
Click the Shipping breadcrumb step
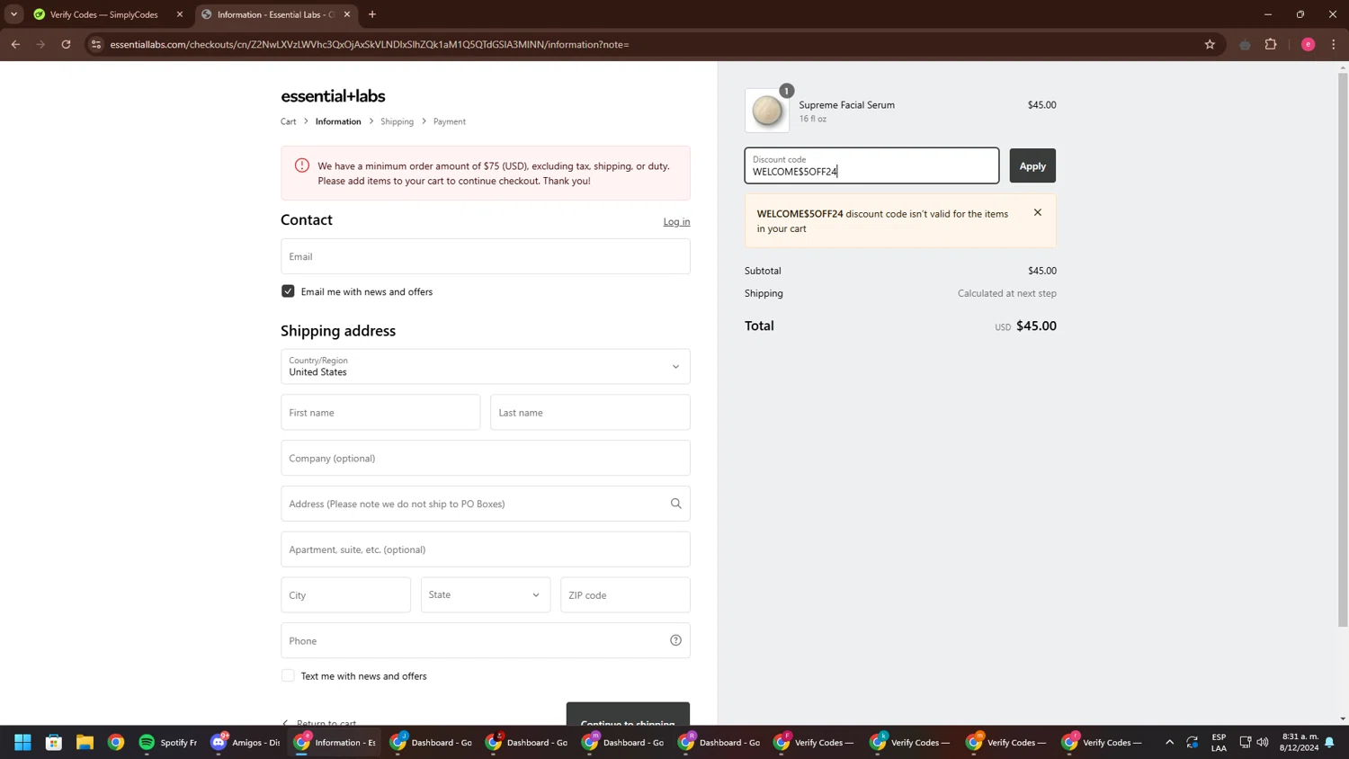(x=397, y=121)
